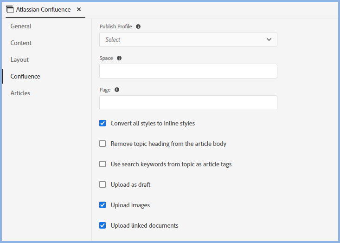Viewport: 340px width, 243px height.
Task: Close the Atlassian Confluence tab
Action: pos(79,9)
